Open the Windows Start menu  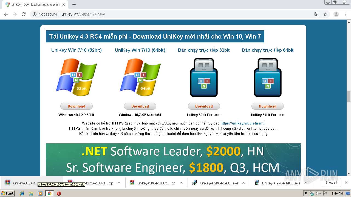[x=7, y=193]
